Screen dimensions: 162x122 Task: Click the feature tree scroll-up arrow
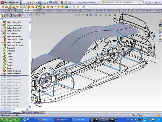tap(30, 22)
